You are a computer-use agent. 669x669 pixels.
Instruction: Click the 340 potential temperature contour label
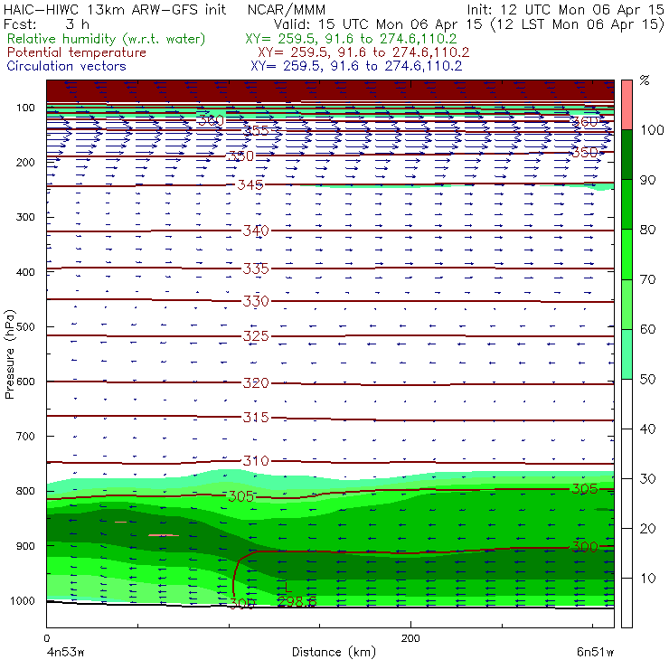256,231
